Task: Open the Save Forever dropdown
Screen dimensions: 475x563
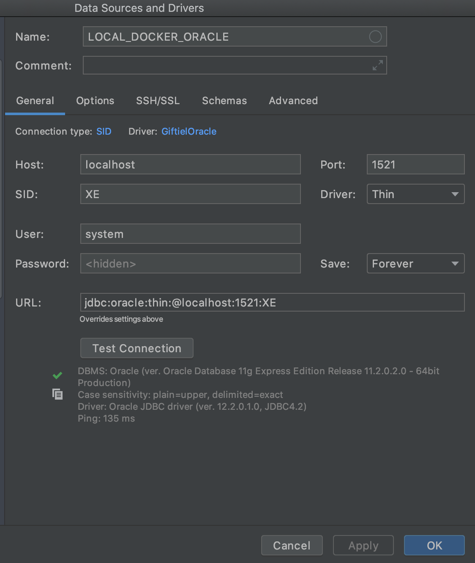Action: (x=416, y=263)
